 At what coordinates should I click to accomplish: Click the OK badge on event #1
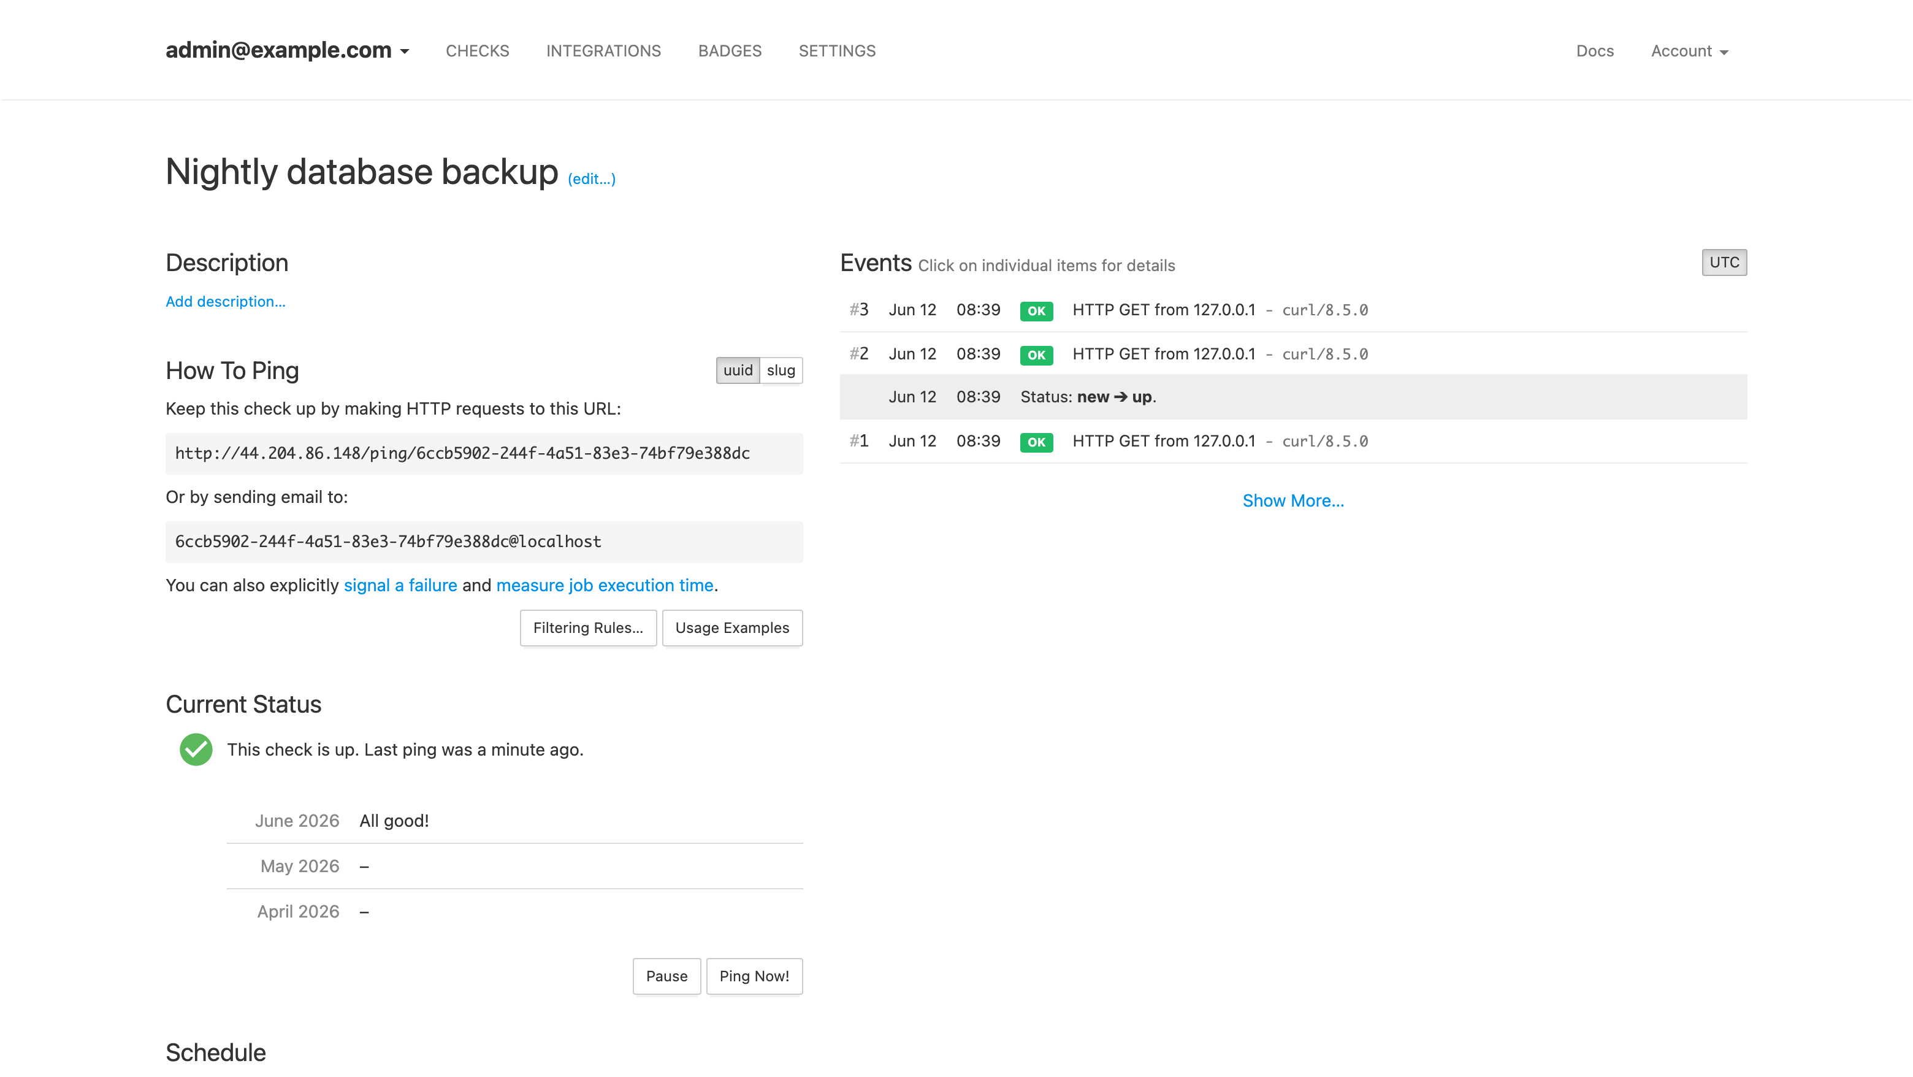coord(1036,442)
